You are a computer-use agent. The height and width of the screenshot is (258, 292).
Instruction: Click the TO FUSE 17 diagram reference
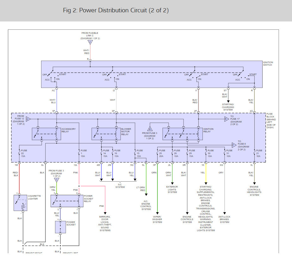point(236,120)
